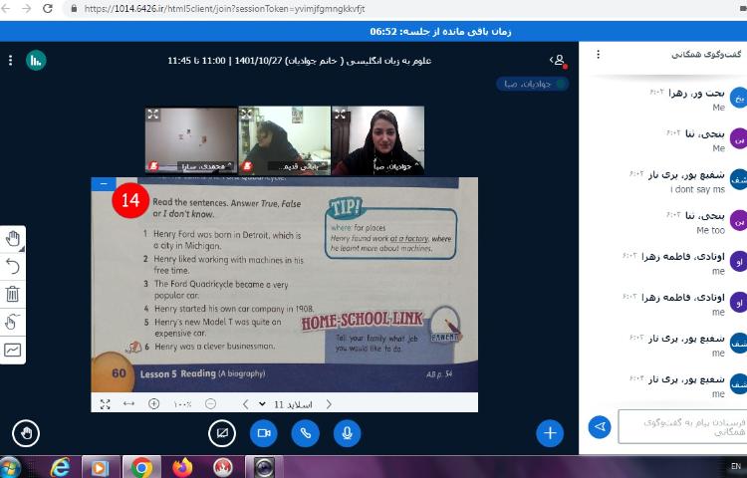Viewport: 747px width, 478px height.
Task: Toggle the multi-user whiteboard pointer icon
Action: coord(13,322)
